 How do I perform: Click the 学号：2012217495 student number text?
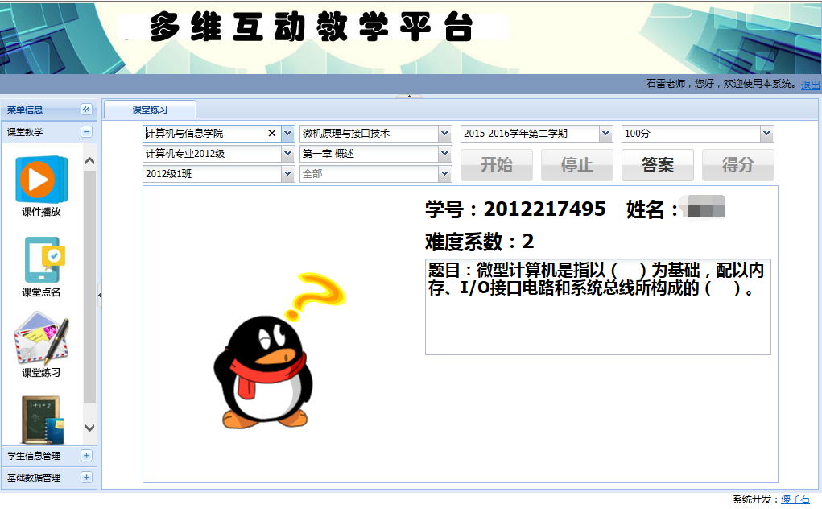[x=515, y=209]
